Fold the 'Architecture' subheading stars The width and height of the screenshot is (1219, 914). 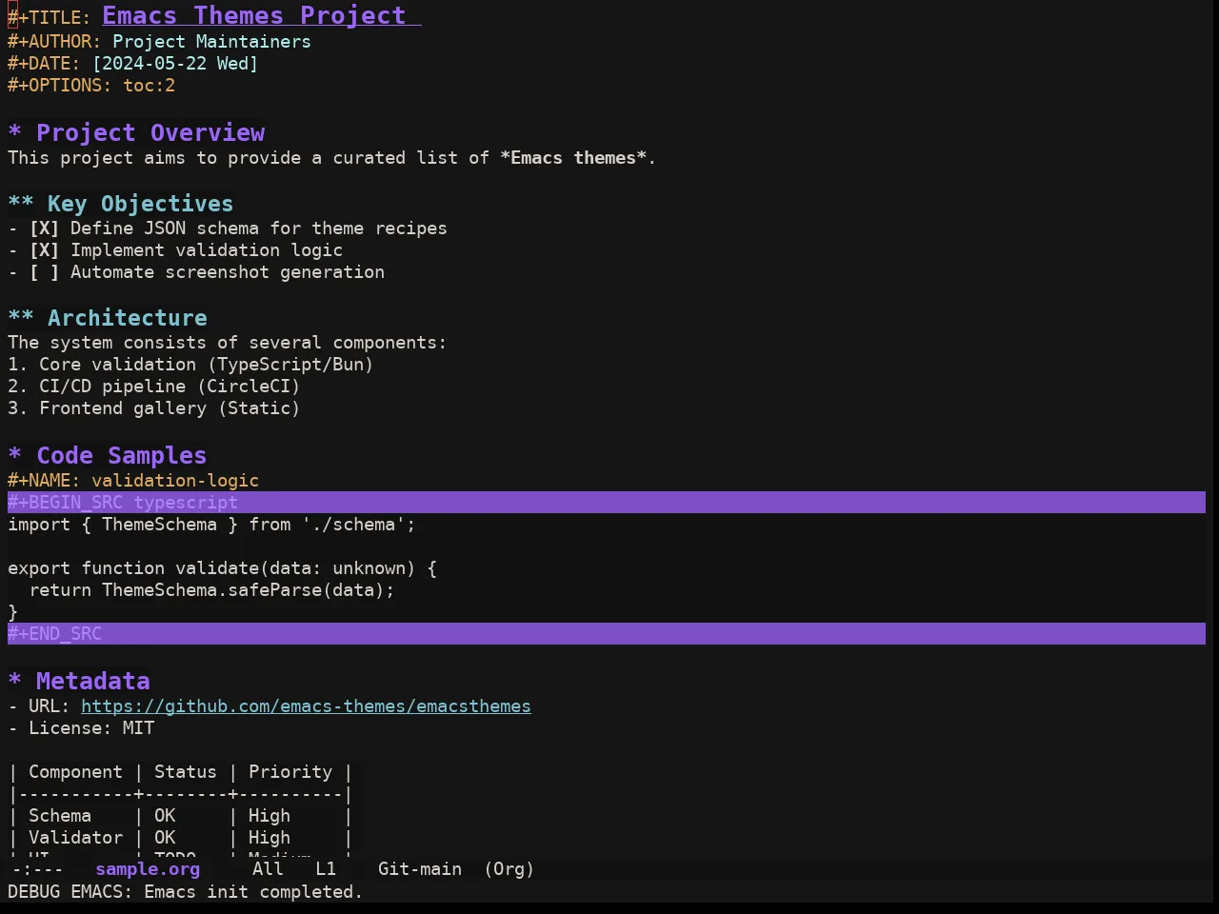coord(21,318)
